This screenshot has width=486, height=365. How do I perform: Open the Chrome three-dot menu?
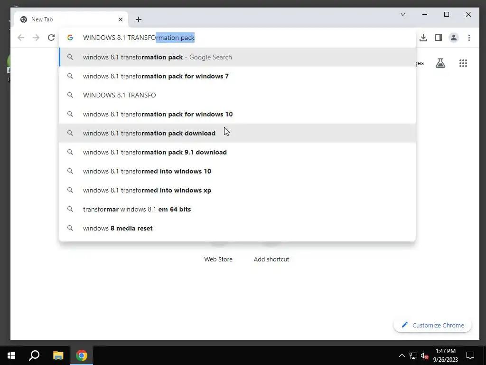click(469, 38)
